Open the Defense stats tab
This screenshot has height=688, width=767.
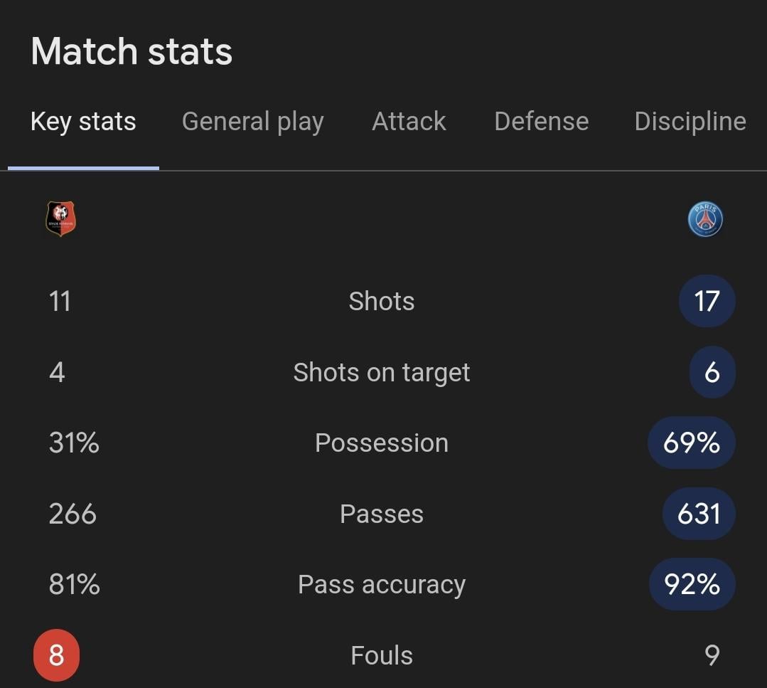coord(541,122)
